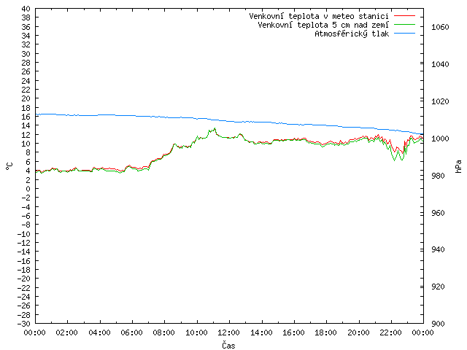Click the 960 label on pressure axis
Viewport: 467px width, 350px height.
pyautogui.click(x=438, y=213)
